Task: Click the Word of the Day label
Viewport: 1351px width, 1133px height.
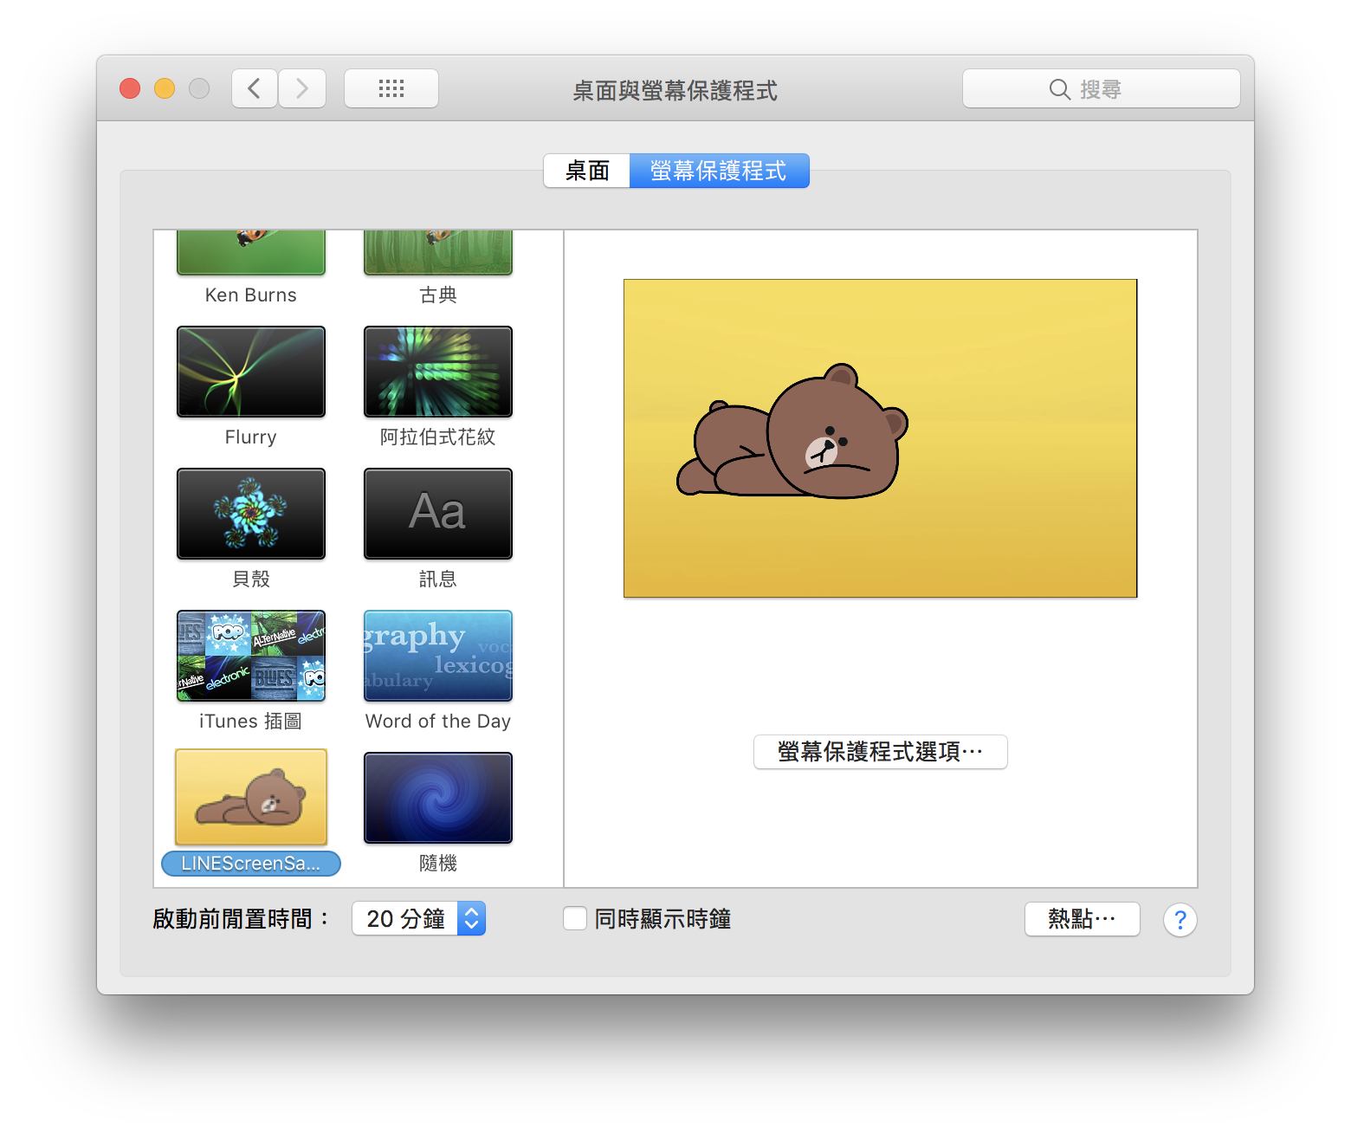Action: [438, 722]
